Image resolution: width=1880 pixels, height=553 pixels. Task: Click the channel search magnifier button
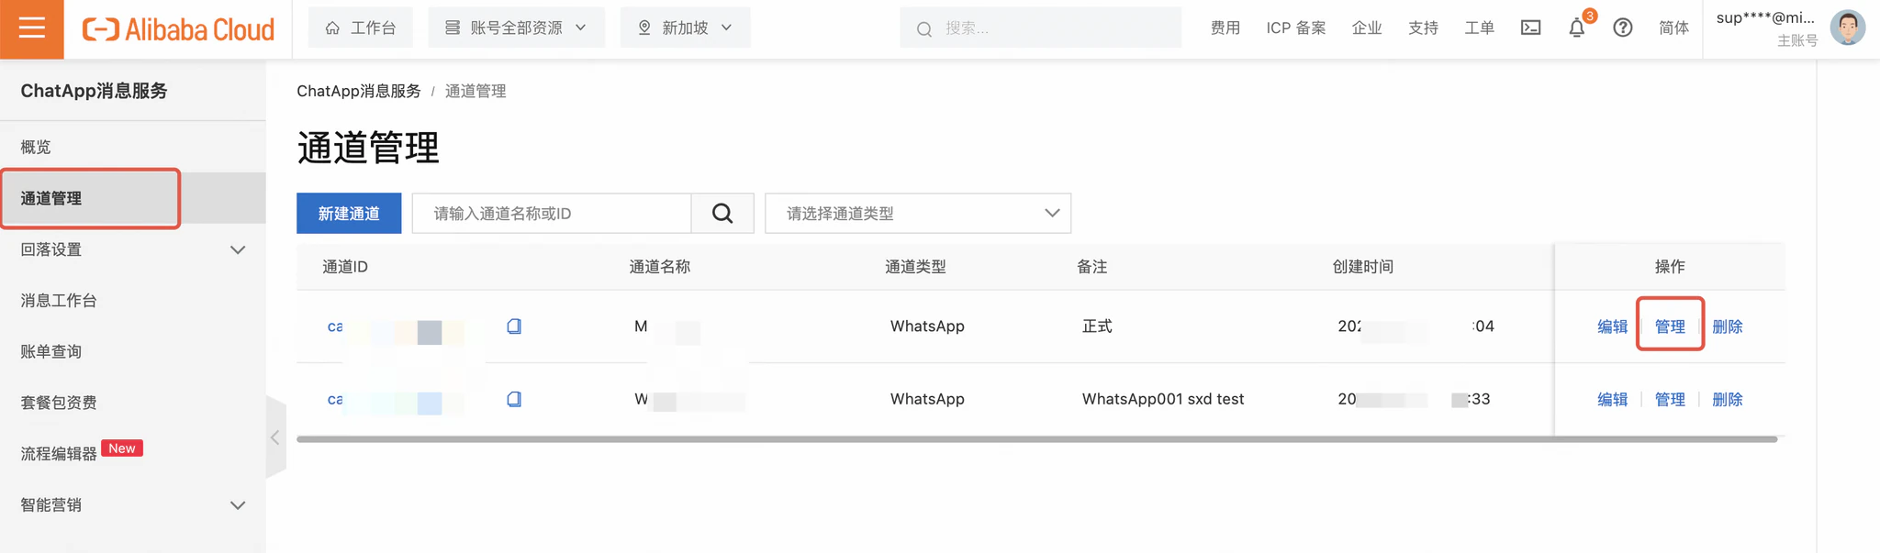pos(722,213)
